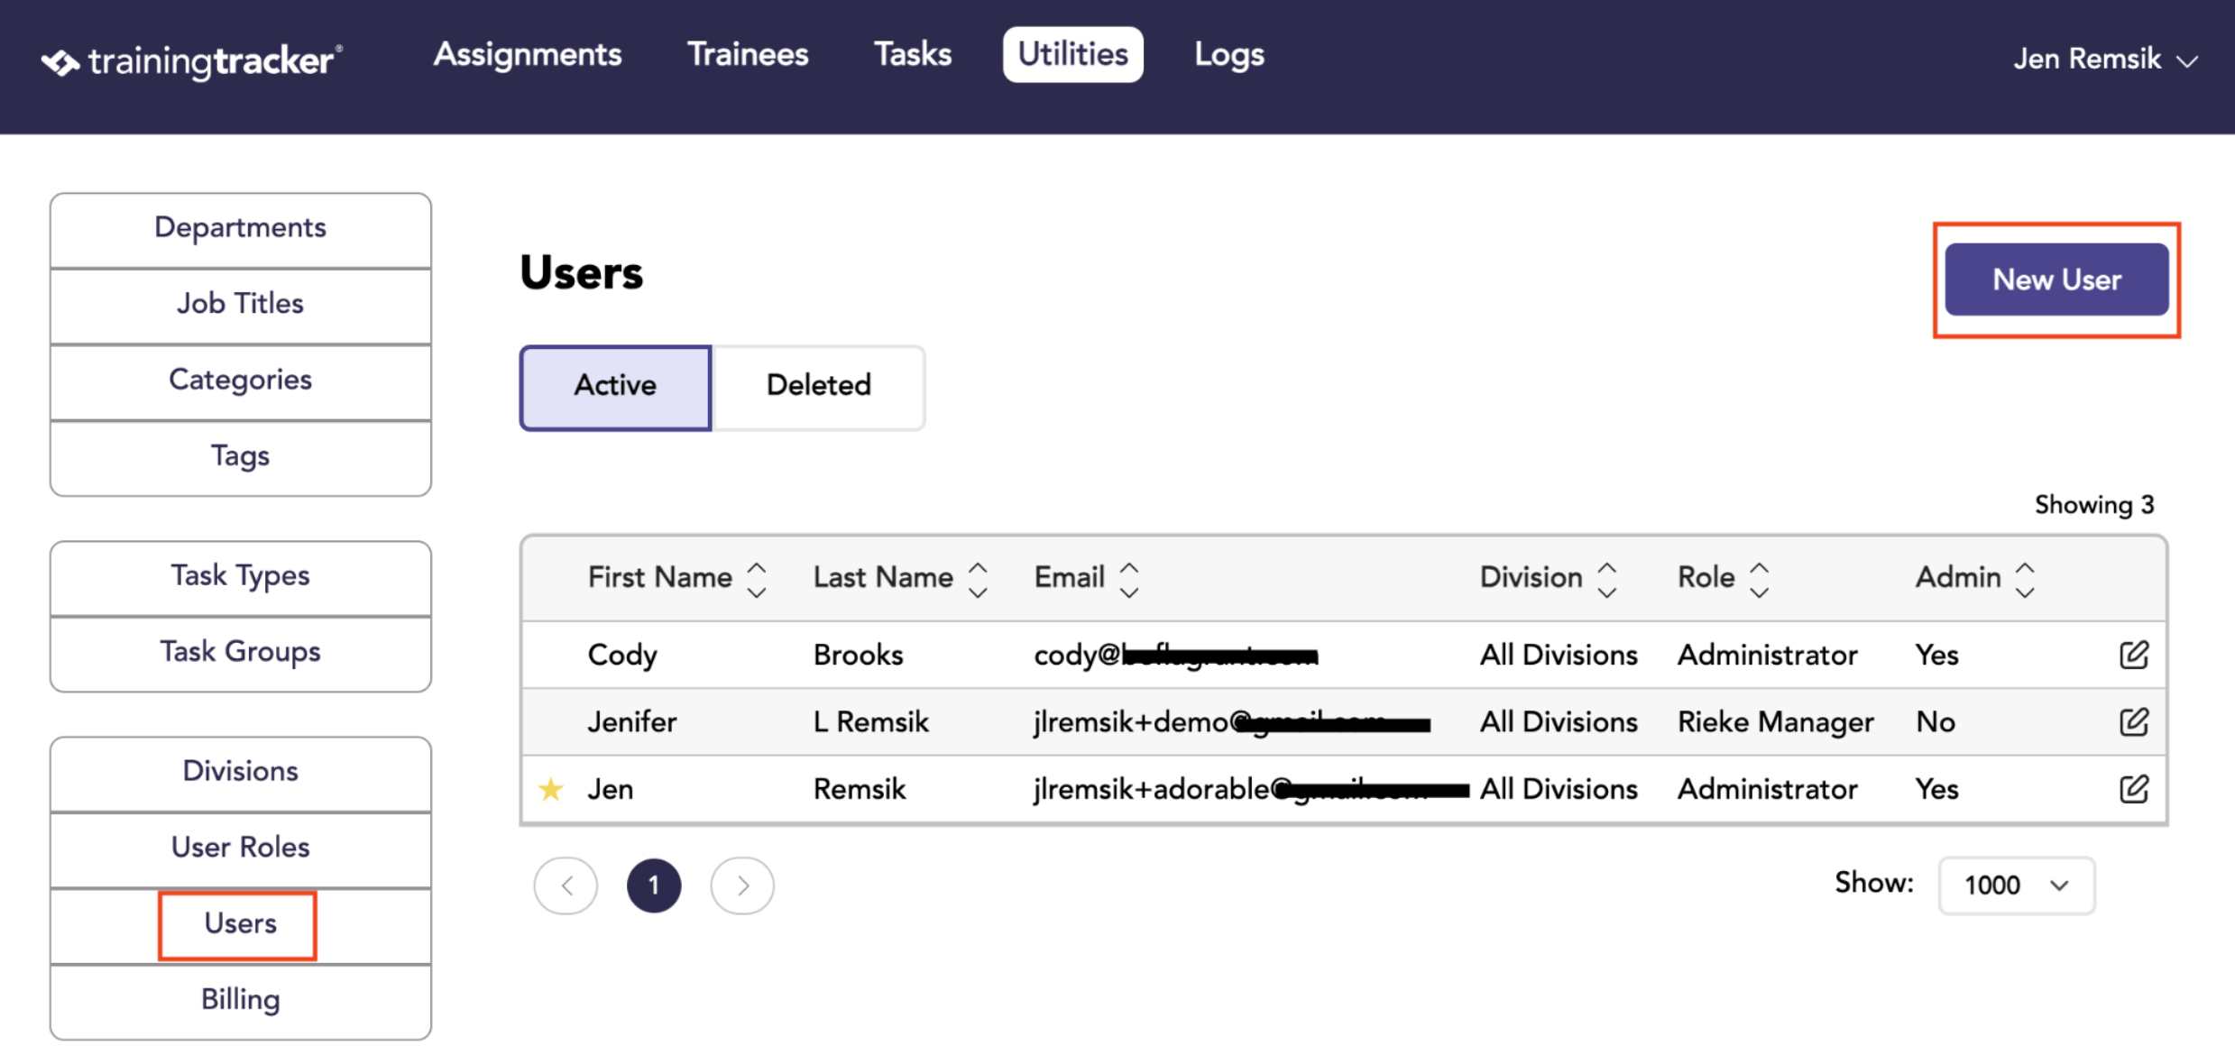Click the trainingtracker logo
2235x1055 pixels.
(x=191, y=60)
